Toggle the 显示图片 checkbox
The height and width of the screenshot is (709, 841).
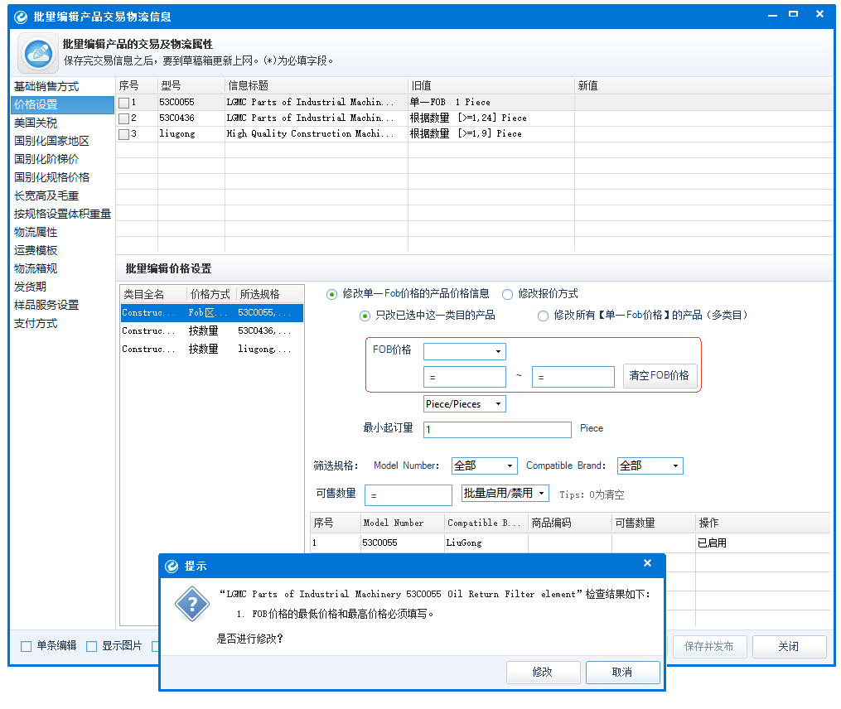coord(92,646)
